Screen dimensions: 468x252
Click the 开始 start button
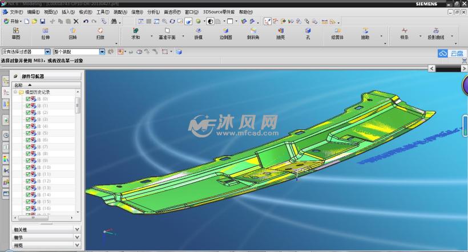[x=12, y=22]
